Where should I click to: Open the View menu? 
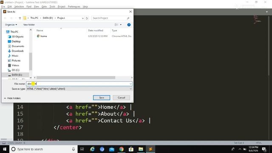tap(36, 7)
